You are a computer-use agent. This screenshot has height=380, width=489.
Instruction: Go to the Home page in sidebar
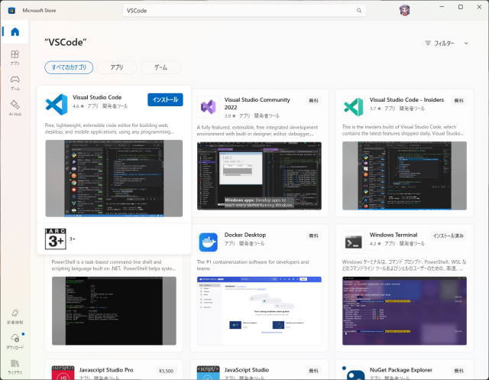pyautogui.click(x=15, y=32)
